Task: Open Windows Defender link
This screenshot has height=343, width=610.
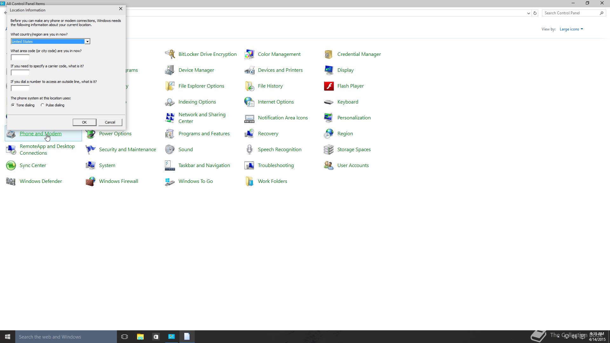Action: click(x=41, y=181)
